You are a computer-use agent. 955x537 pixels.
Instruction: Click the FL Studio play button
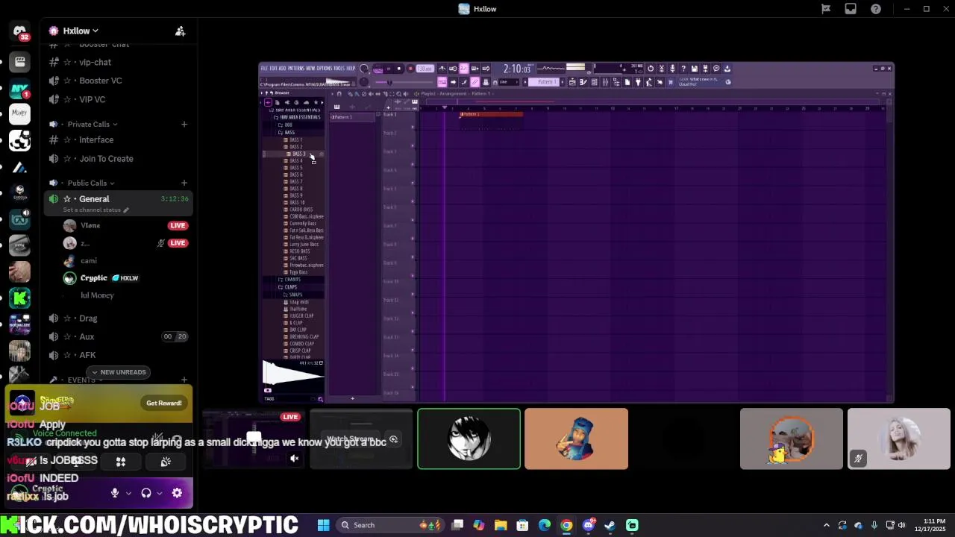[389, 68]
